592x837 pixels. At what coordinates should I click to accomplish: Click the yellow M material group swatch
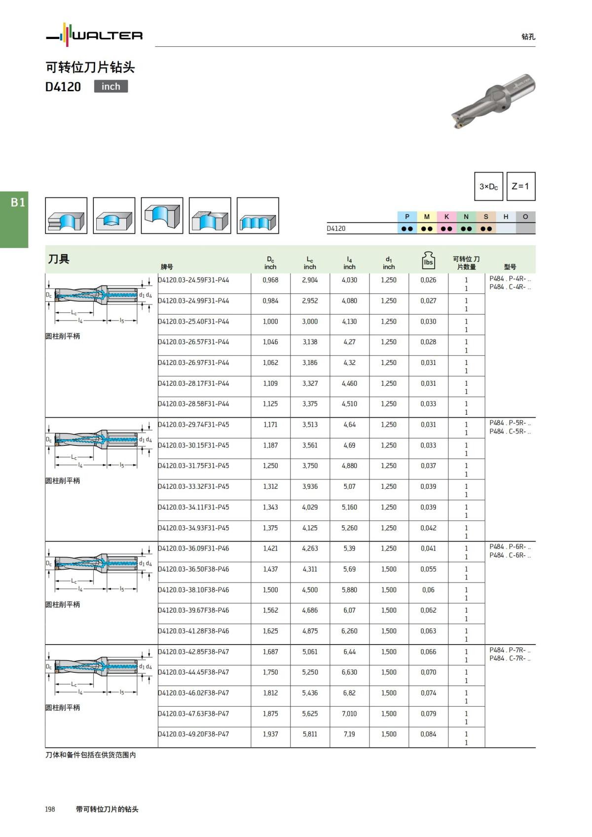coord(427,217)
